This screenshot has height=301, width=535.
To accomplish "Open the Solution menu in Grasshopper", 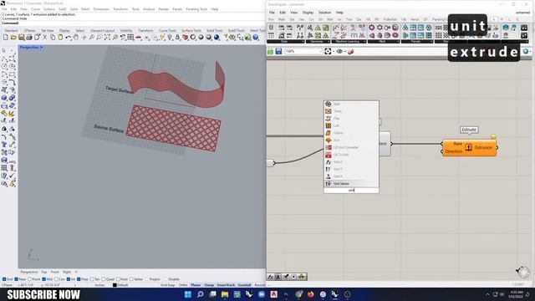I will [324, 13].
